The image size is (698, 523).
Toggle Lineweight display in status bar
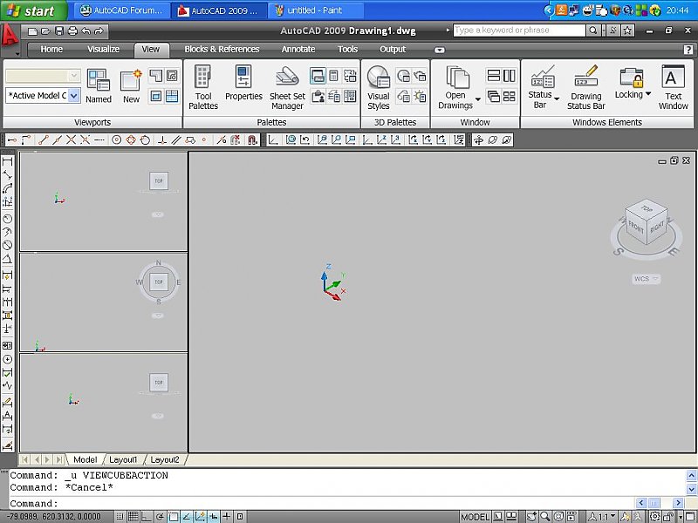(227, 516)
